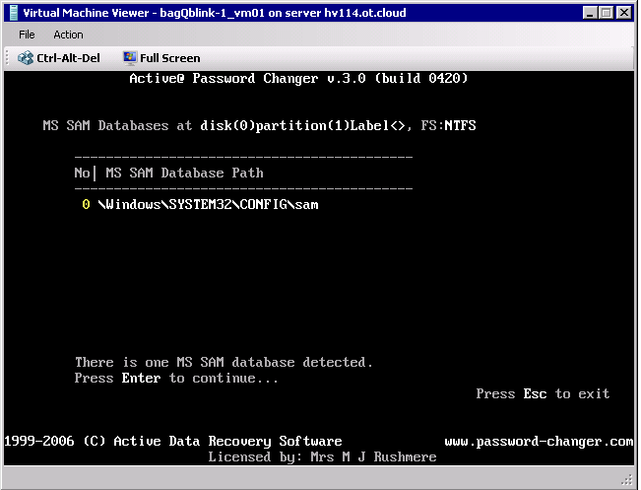This screenshot has width=641, height=490.
Task: Click the Active@ Password Changer v.3.0 heading
Action: (298, 78)
